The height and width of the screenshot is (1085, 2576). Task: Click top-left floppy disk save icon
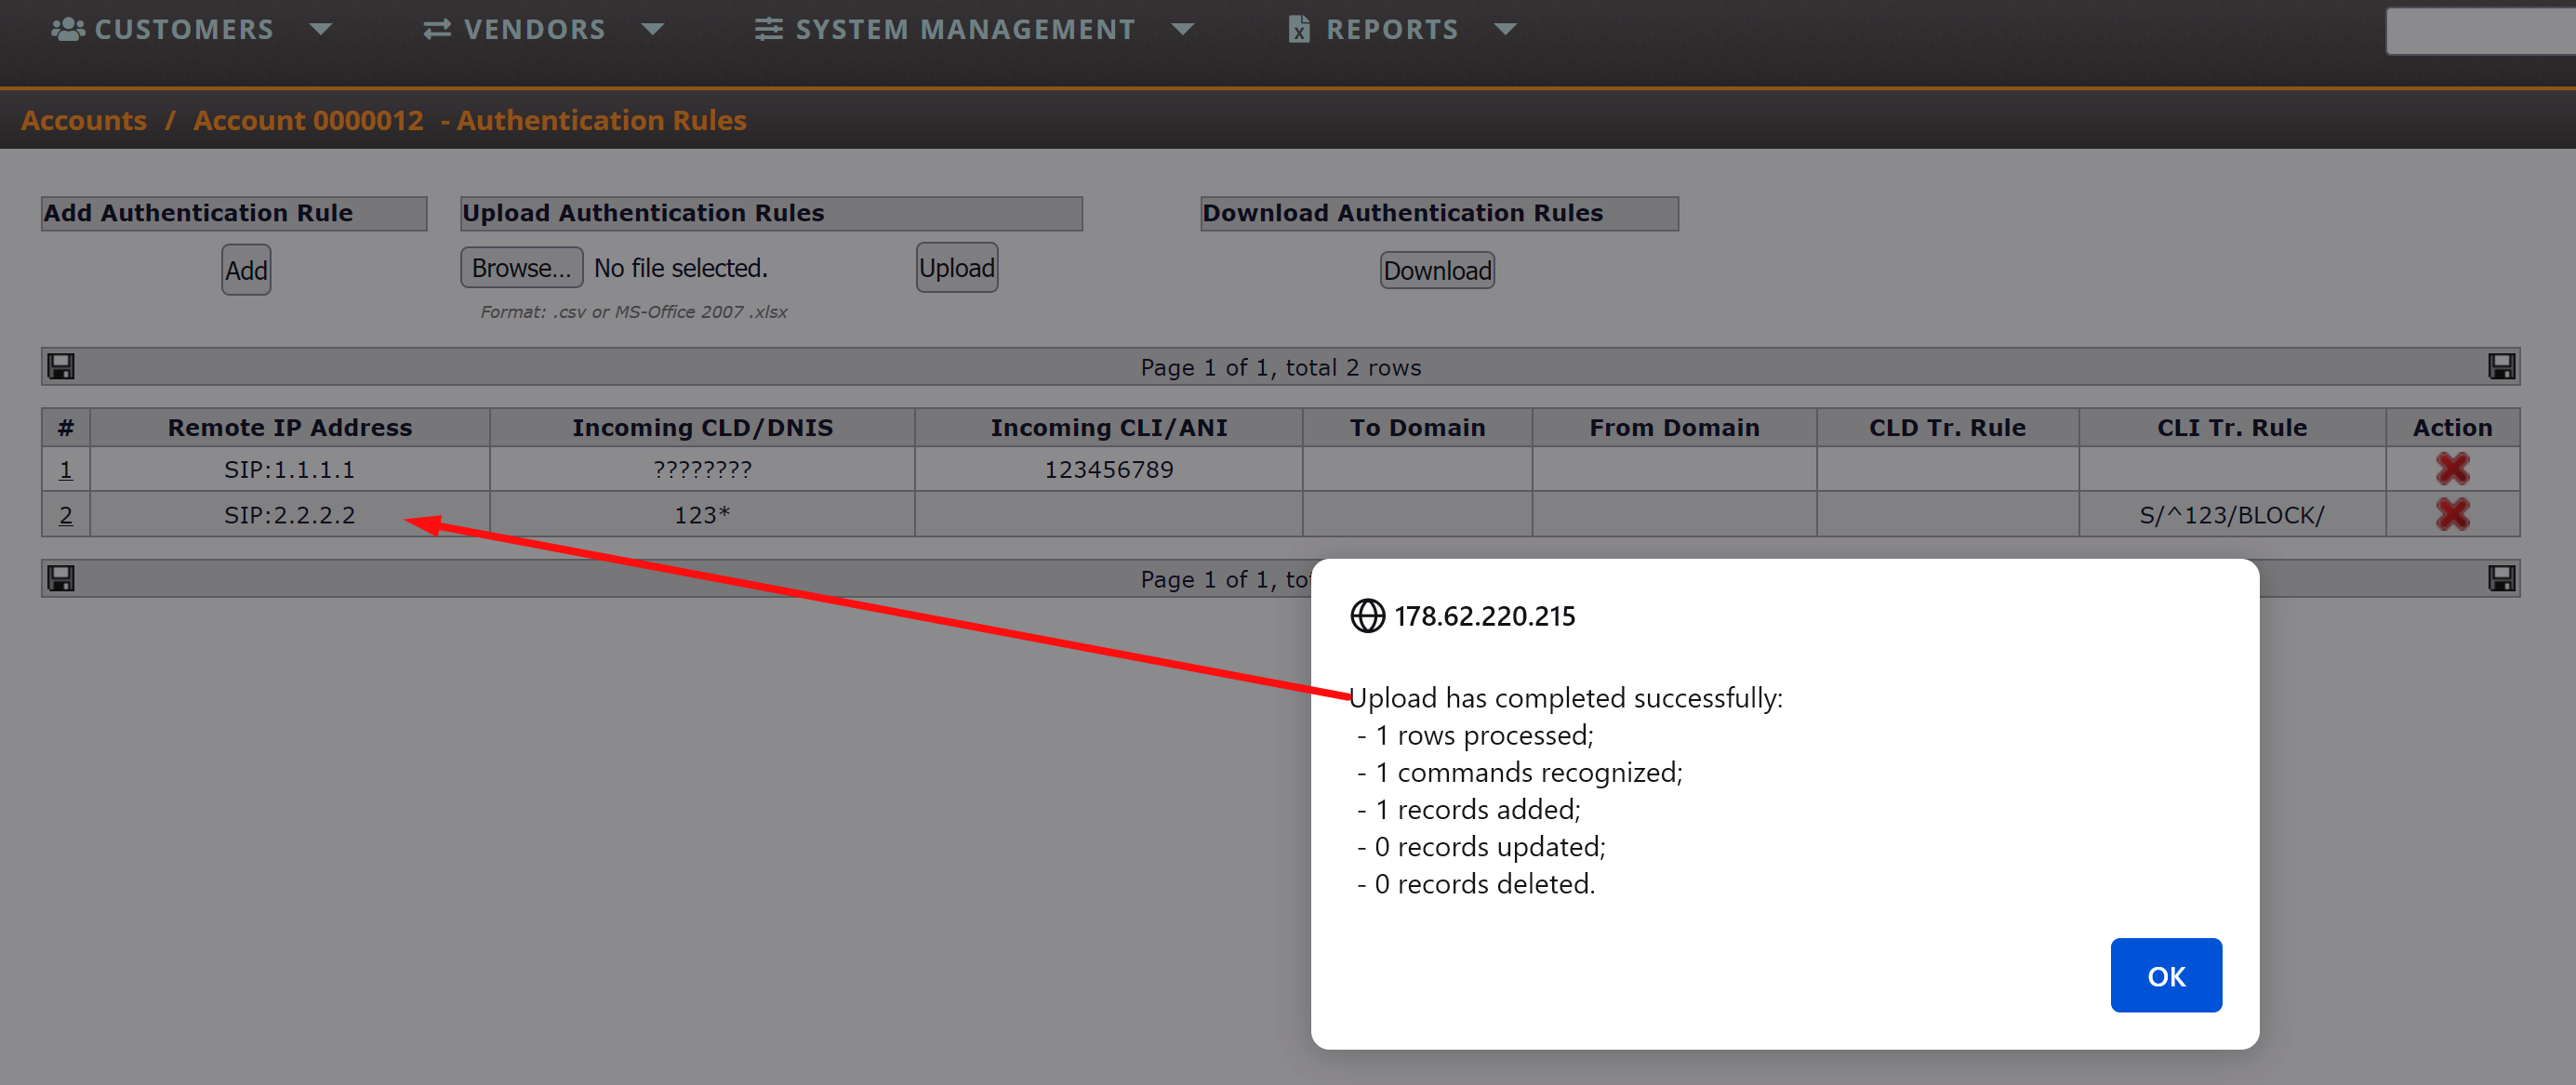click(x=61, y=366)
